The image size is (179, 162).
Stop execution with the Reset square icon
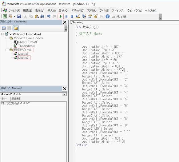click(72, 17)
